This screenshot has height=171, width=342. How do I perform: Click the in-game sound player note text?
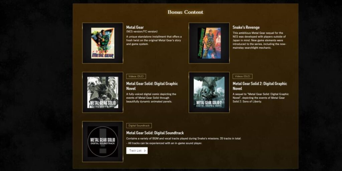click(164, 143)
